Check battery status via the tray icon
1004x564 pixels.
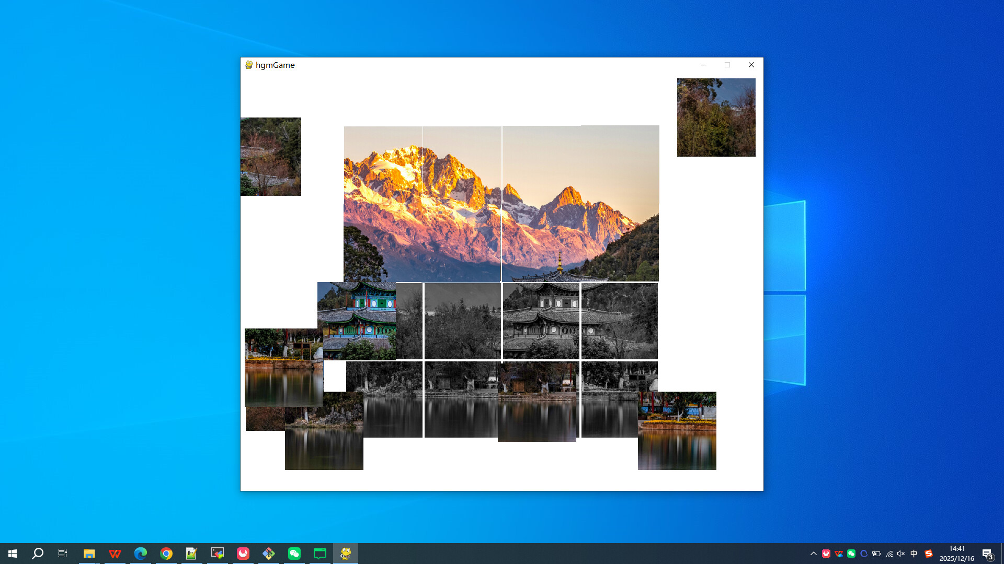coord(876,553)
